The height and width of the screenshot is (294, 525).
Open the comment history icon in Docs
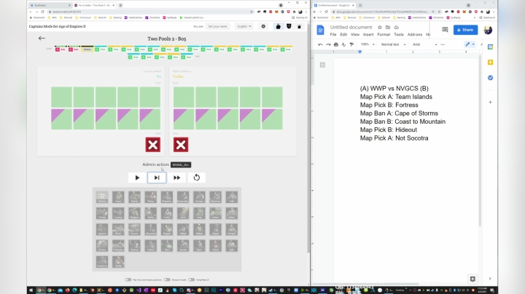coord(445,30)
